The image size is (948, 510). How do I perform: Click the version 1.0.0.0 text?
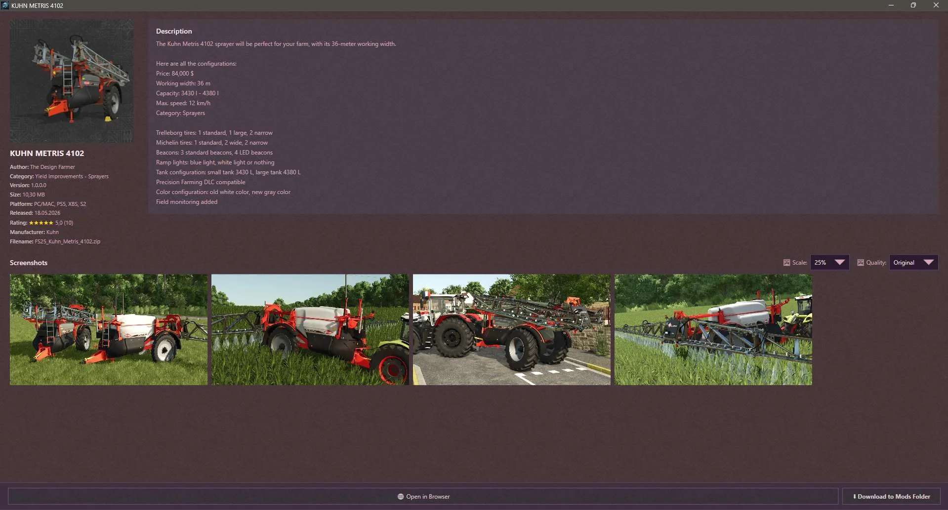click(39, 185)
